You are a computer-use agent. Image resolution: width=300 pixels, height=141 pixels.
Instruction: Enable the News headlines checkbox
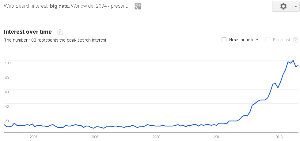pos(224,40)
